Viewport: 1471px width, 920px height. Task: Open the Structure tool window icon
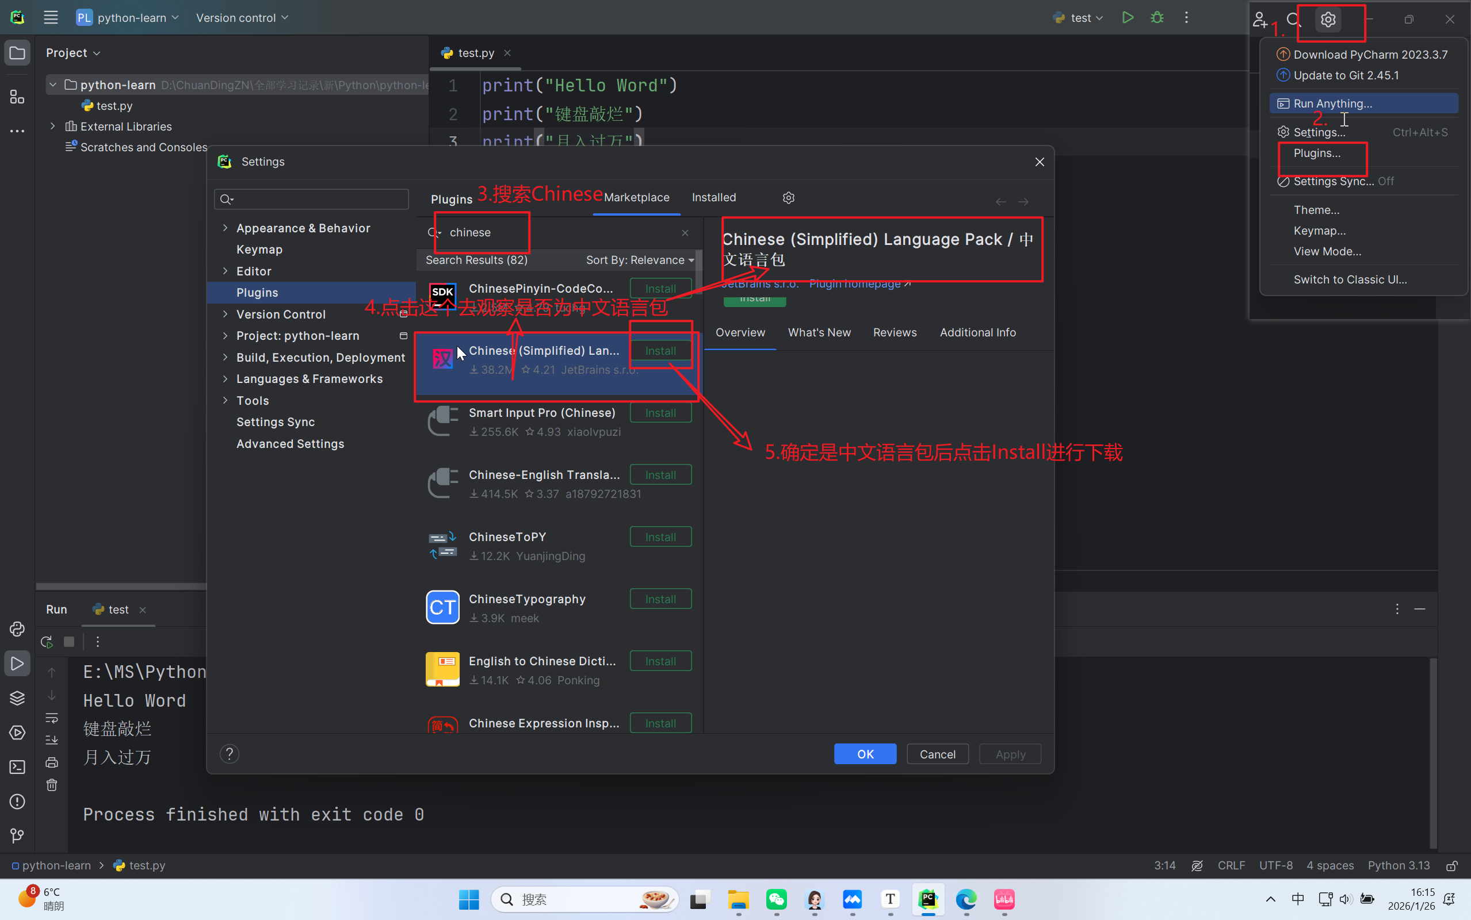tap(17, 97)
